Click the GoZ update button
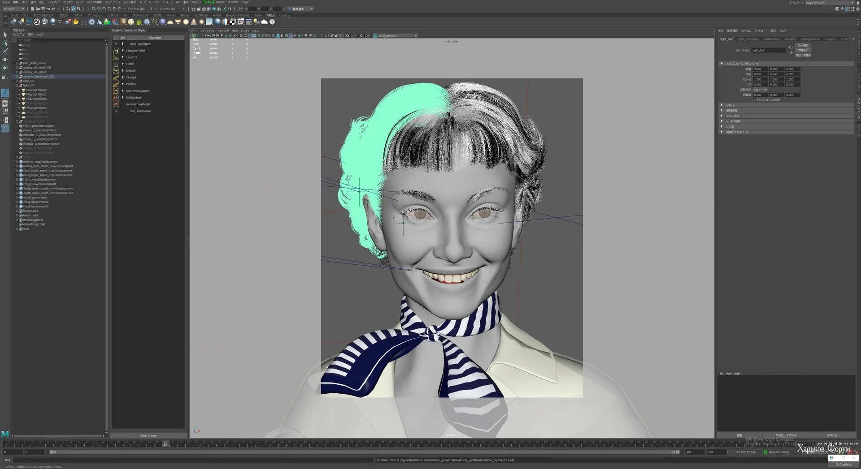Viewport: 861px width, 469px height. (x=843, y=465)
